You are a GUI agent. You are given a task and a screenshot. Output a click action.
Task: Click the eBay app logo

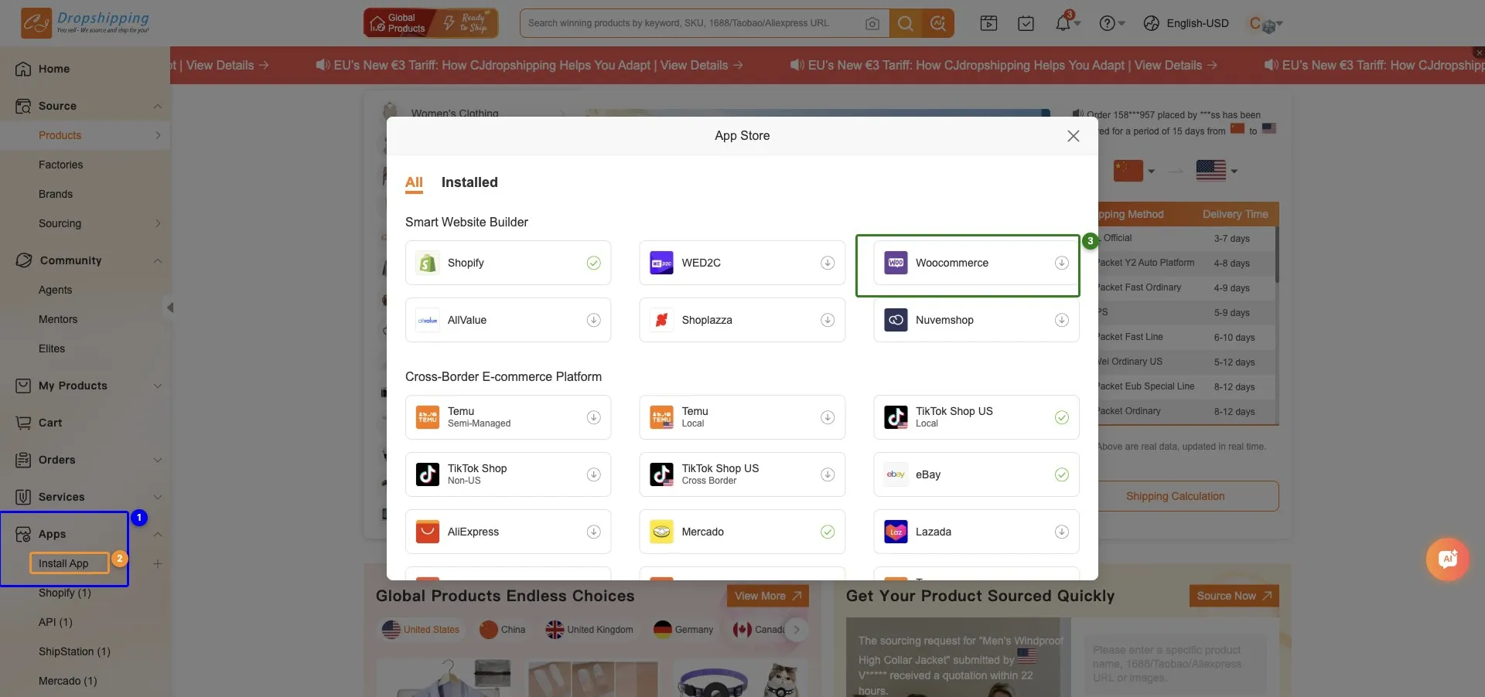pyautogui.click(x=896, y=474)
